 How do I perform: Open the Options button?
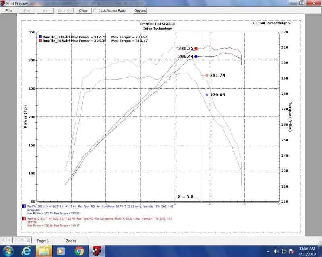coord(140,11)
